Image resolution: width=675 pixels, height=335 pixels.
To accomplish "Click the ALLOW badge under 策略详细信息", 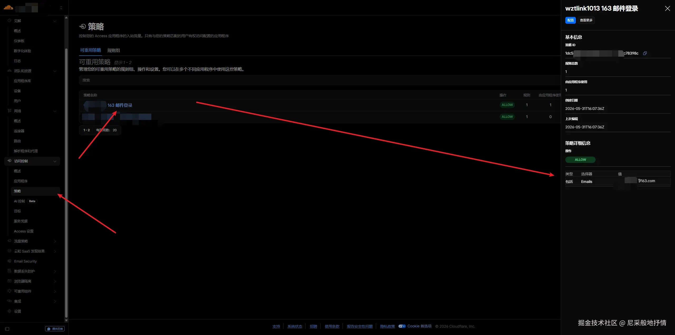I will click(580, 160).
